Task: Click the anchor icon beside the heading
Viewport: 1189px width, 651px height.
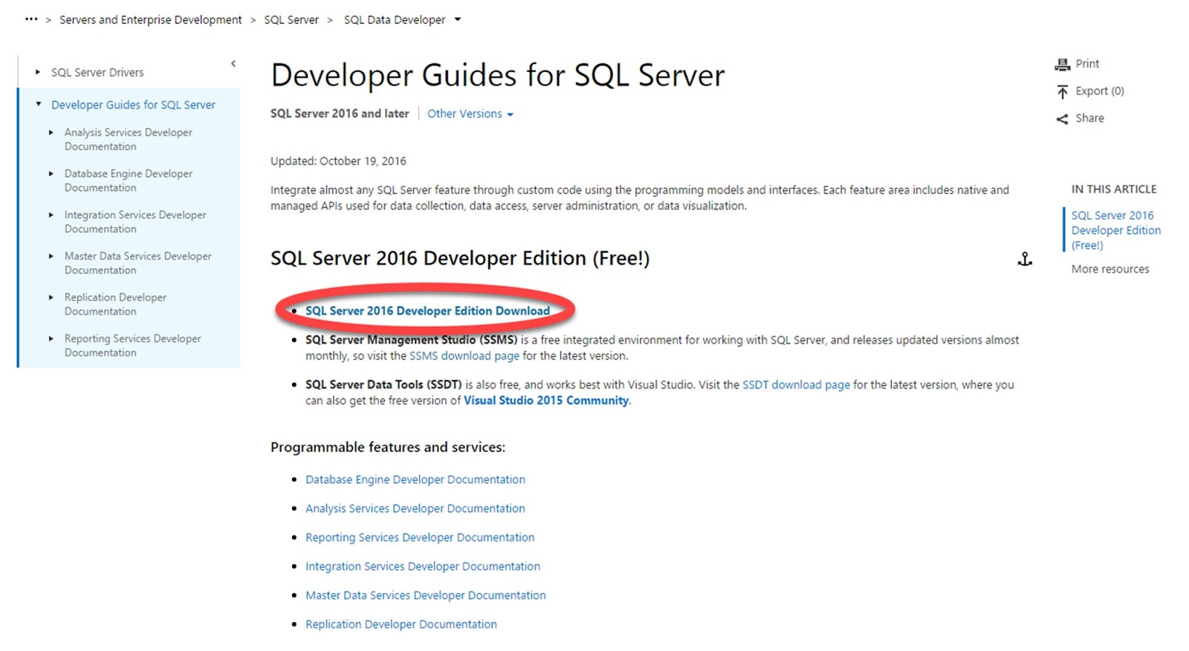Action: 1025,259
